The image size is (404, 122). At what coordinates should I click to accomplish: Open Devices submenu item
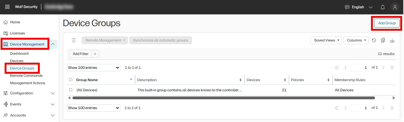17,61
